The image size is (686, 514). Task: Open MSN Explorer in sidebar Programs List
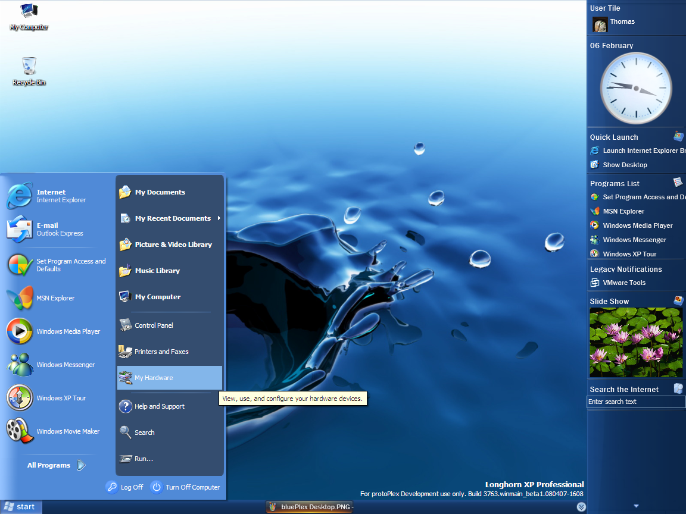[x=618, y=211]
